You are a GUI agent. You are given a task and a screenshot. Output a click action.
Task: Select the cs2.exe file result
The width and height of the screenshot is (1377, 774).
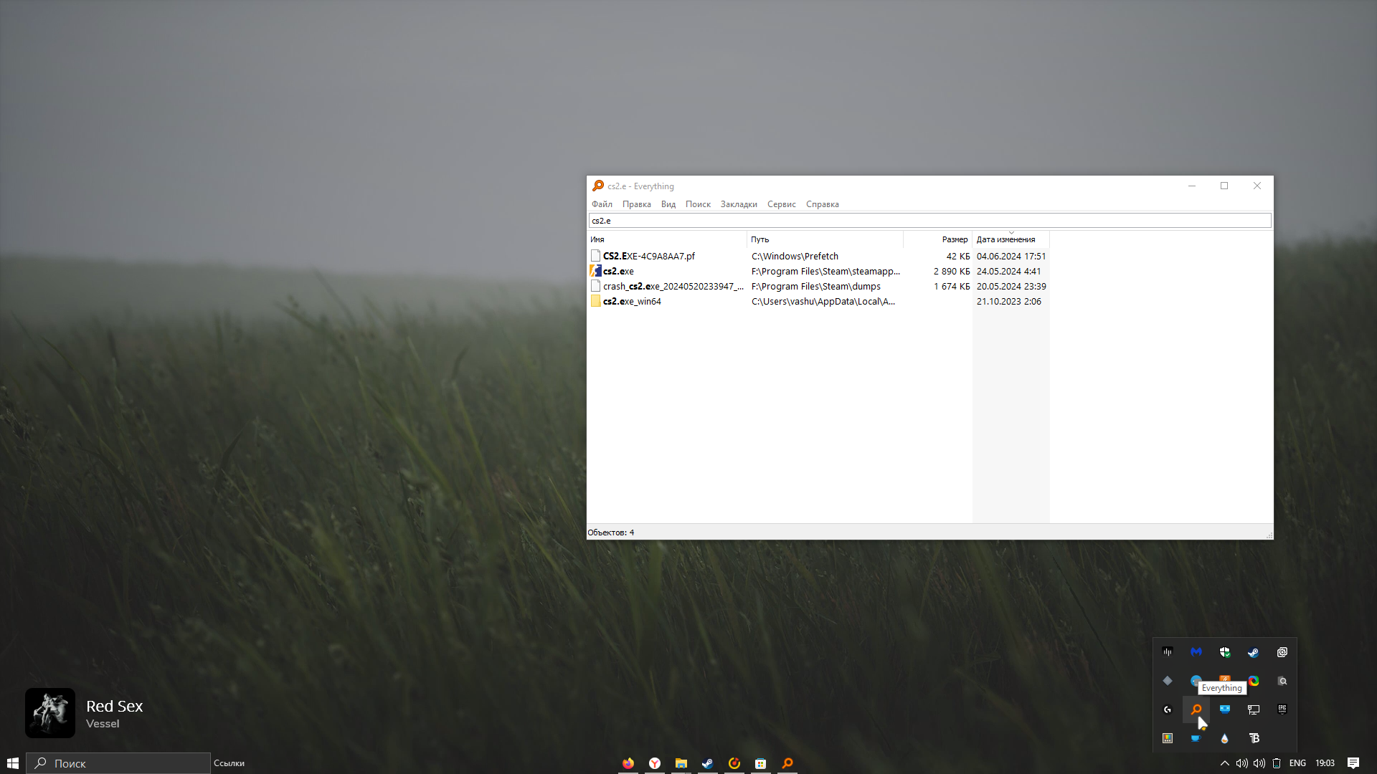[618, 271]
